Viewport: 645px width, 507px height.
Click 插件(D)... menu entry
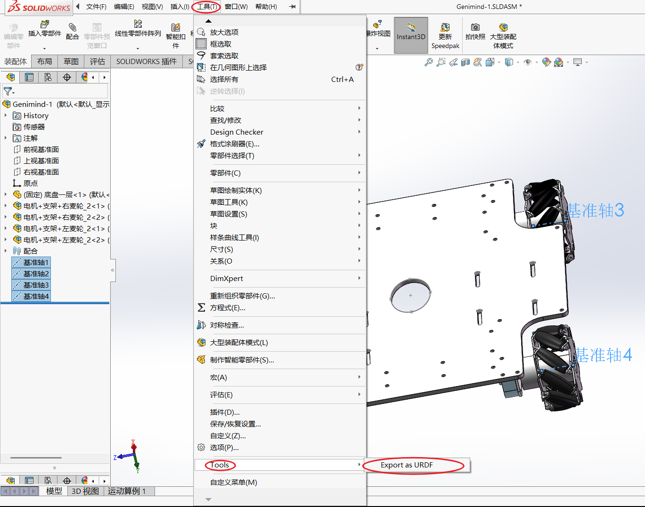pos(225,412)
